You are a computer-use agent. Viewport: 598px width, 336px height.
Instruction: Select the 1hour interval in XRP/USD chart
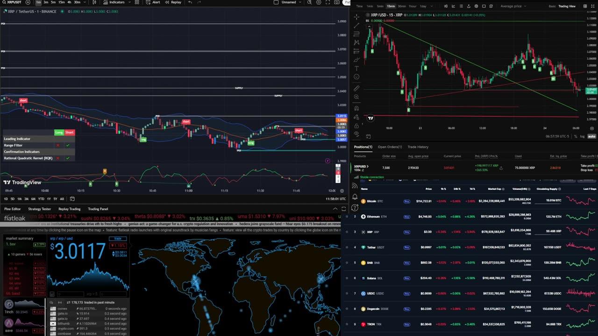point(413,6)
